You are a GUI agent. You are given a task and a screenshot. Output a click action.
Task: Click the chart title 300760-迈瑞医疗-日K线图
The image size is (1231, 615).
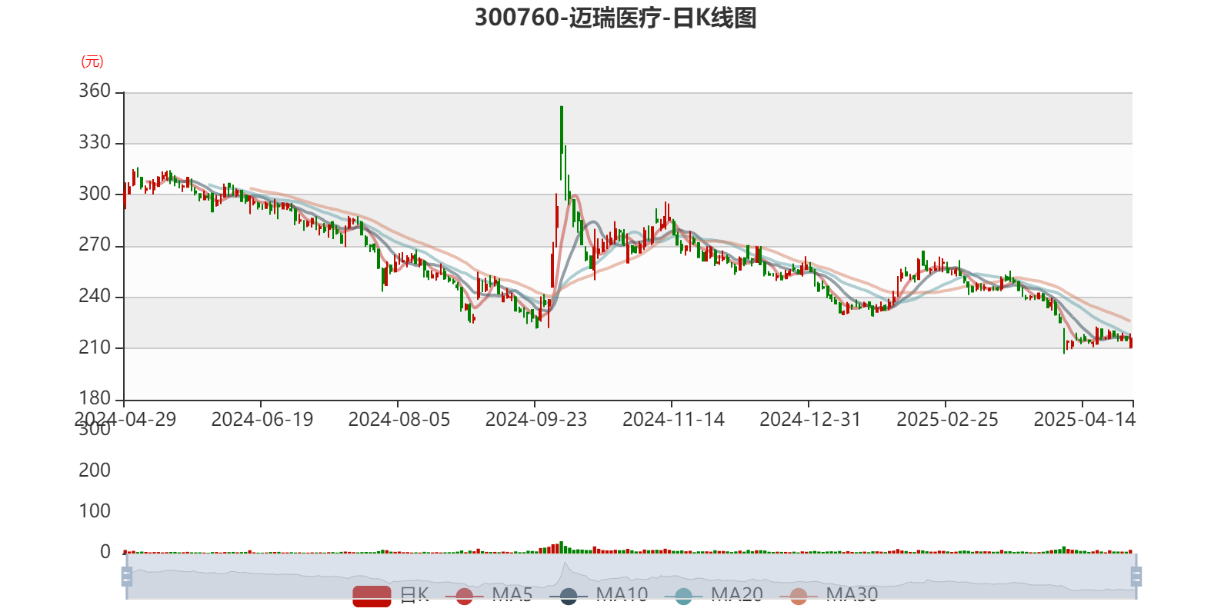coord(615,18)
